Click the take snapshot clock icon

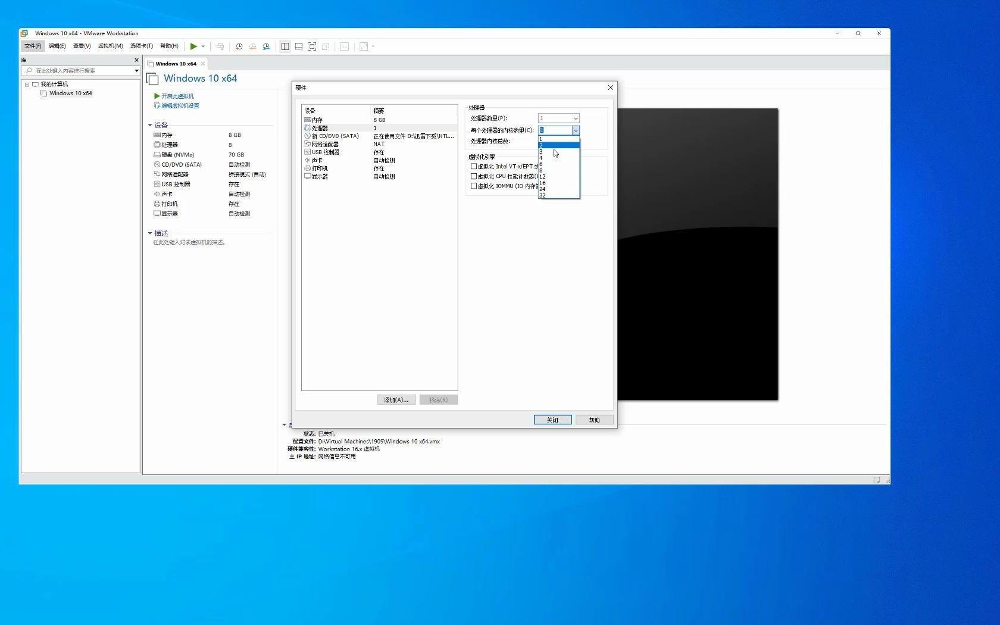tap(239, 46)
